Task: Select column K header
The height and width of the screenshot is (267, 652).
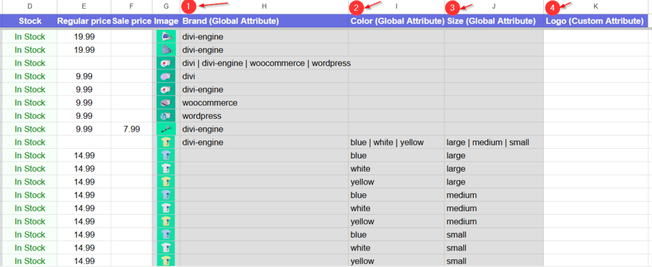Action: 596,6
